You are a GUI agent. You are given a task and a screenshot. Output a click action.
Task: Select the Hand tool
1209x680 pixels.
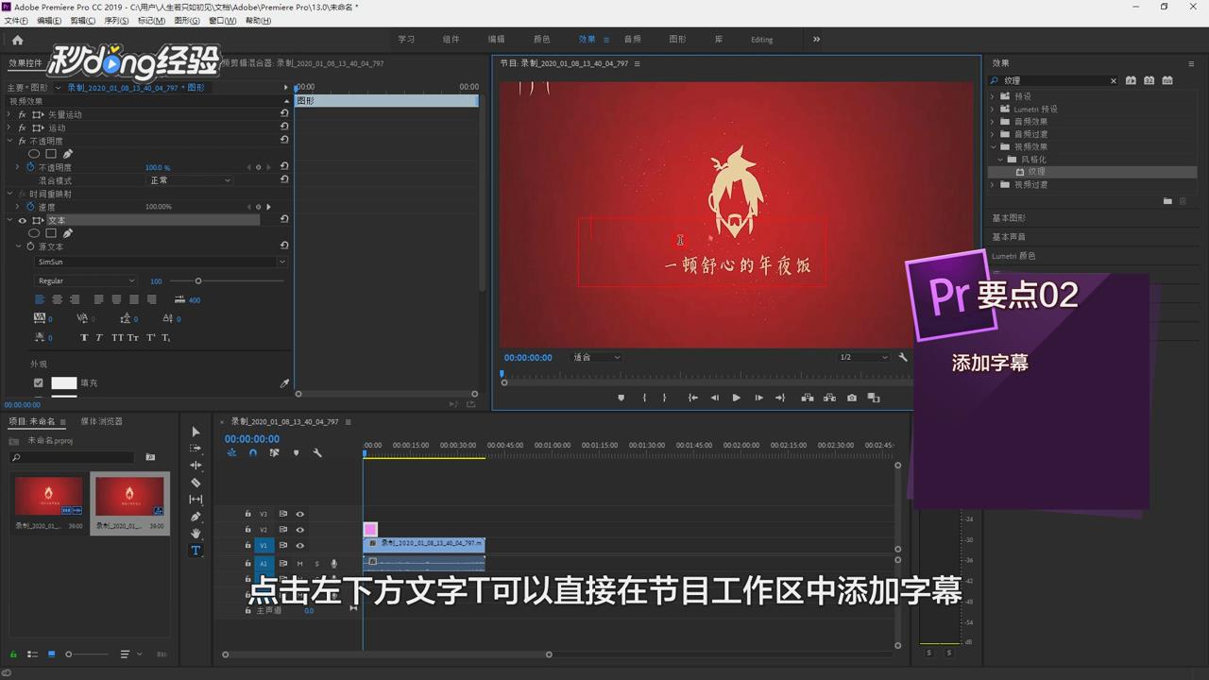tap(196, 534)
